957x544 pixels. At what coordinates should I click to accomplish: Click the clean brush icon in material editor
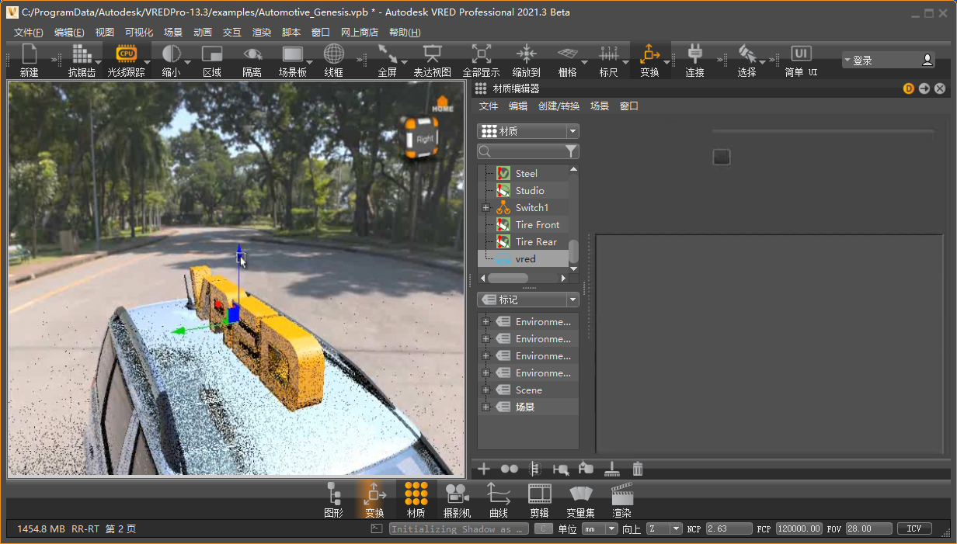pos(611,469)
